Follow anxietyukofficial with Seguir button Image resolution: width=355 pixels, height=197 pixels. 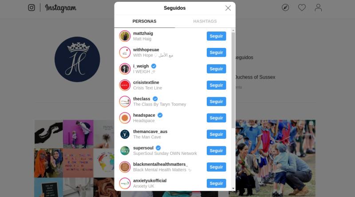(x=216, y=183)
